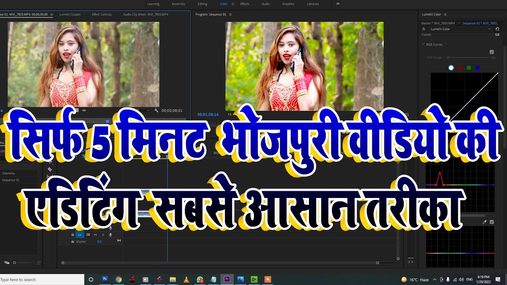Show more workspaces overflow chevron

(338, 4)
